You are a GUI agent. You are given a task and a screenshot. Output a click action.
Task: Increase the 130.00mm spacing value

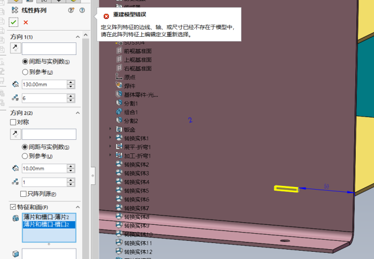[71, 82]
